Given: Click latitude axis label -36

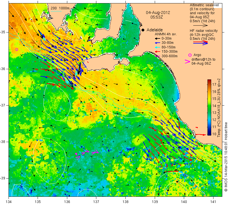Looking at the screenshot, I should (3, 69).
